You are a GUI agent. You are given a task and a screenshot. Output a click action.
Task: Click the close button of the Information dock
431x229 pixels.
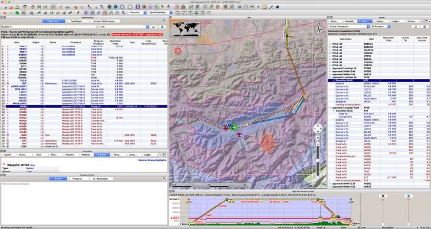click(x=1, y=151)
